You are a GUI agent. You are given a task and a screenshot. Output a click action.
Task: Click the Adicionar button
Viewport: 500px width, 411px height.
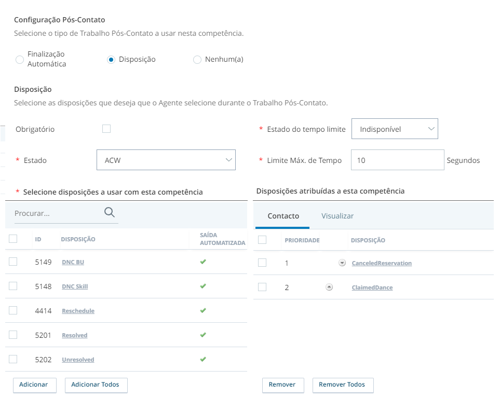[x=35, y=385]
